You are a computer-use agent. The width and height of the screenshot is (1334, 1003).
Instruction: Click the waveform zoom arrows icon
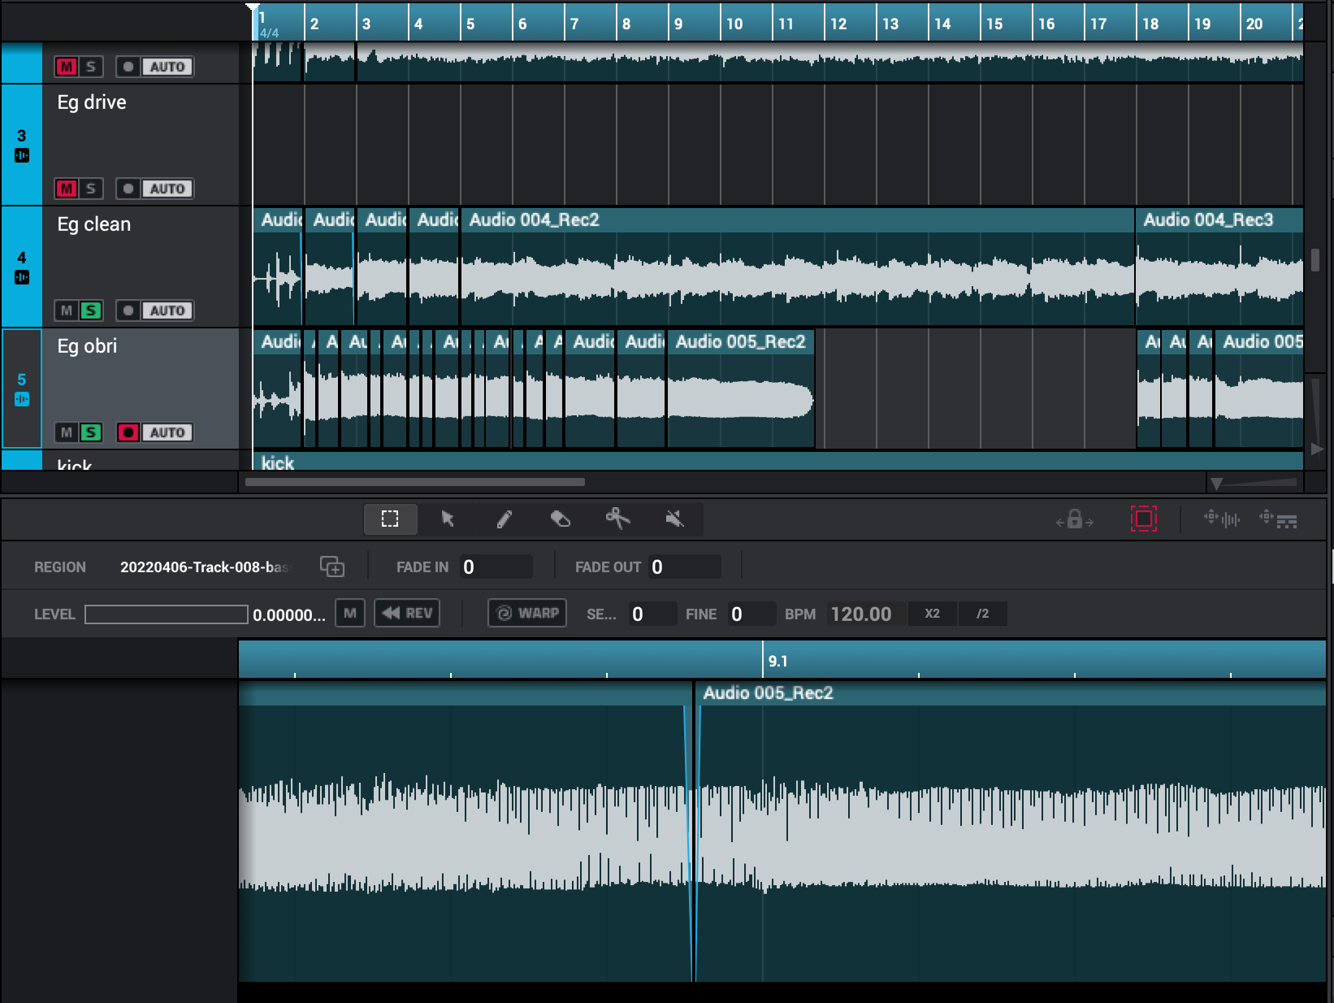(1221, 518)
